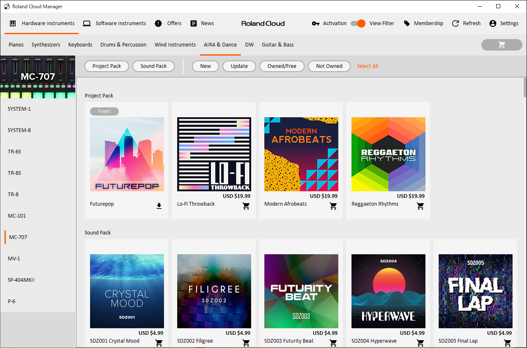Add Reggaeton Rhythms to cart
527x348 pixels.
point(421,206)
